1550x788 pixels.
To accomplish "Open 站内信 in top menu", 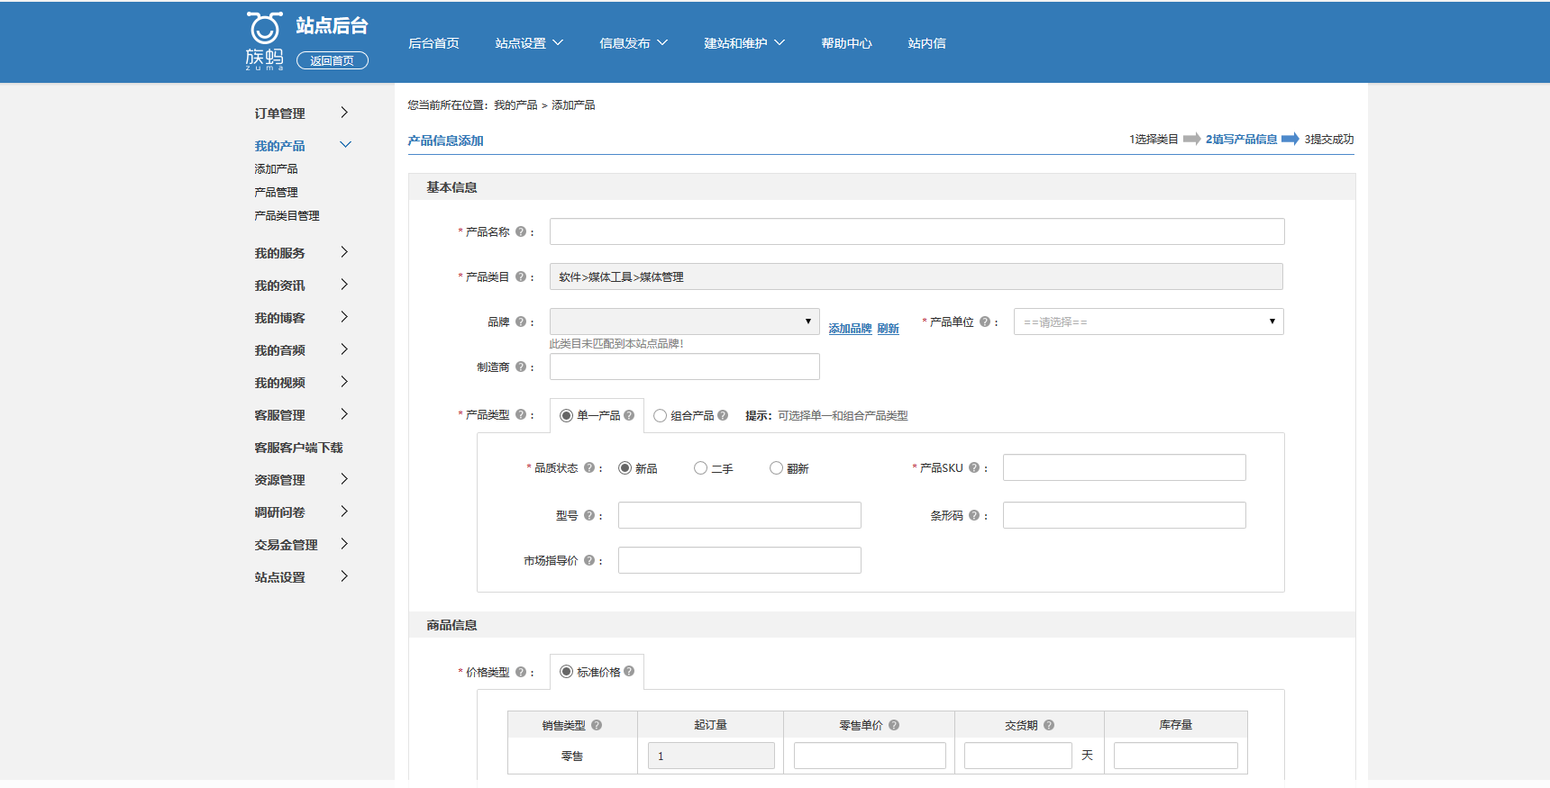I will pyautogui.click(x=926, y=43).
